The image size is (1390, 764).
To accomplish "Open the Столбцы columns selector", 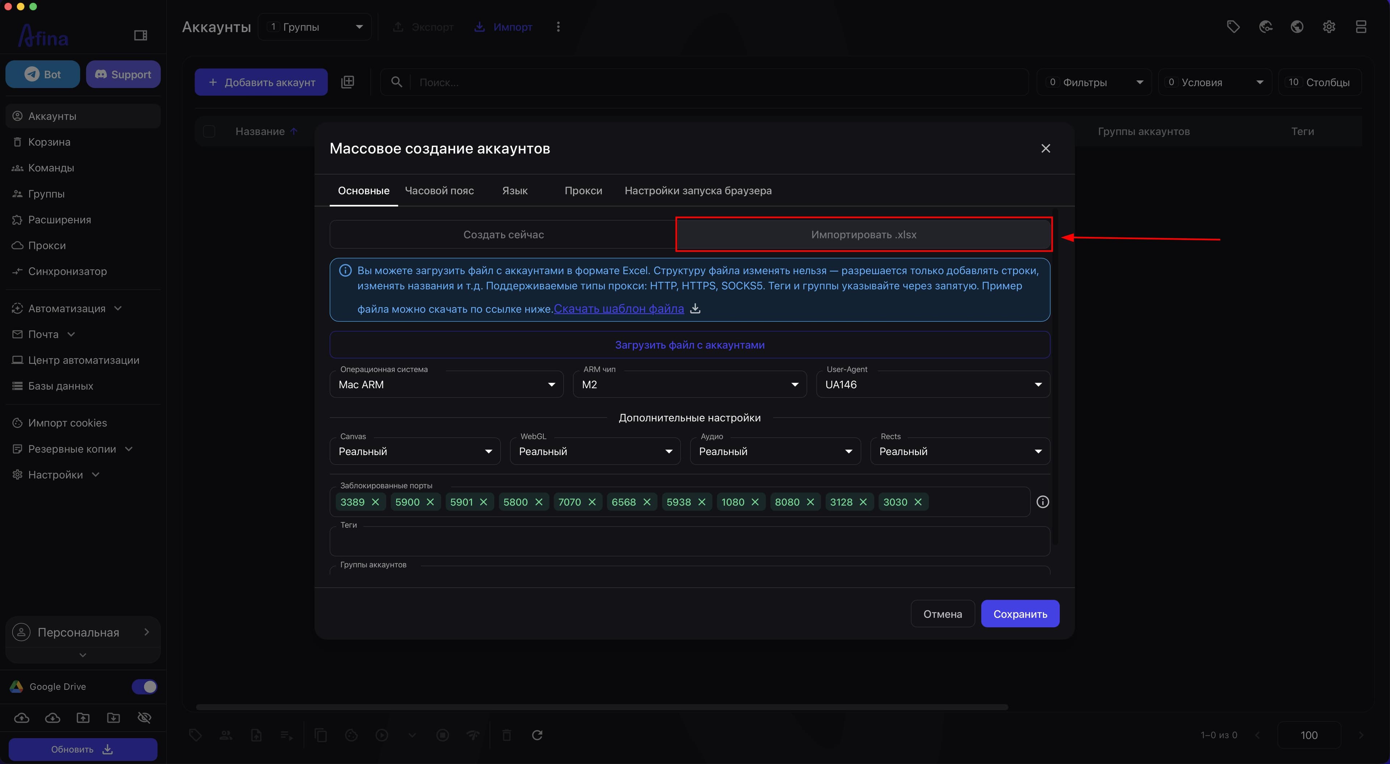I will point(1320,82).
